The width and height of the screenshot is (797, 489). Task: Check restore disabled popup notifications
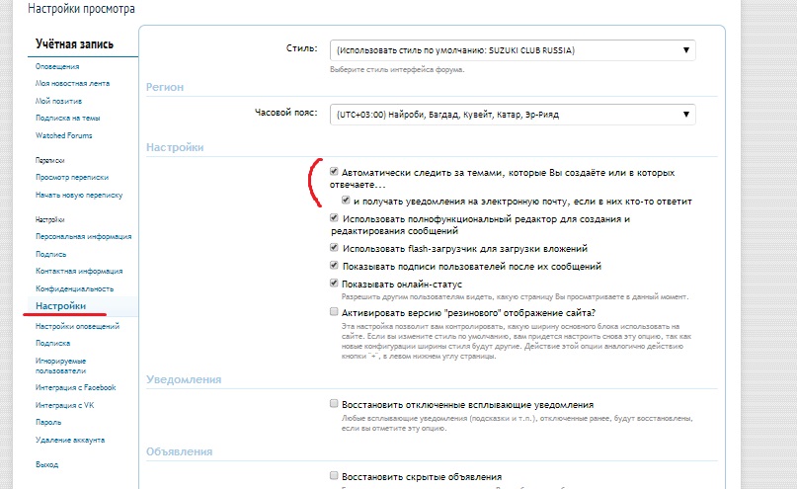pyautogui.click(x=335, y=404)
